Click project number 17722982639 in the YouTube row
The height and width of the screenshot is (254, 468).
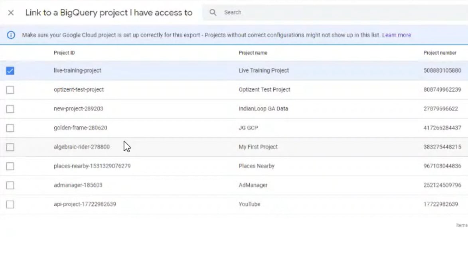(440, 204)
